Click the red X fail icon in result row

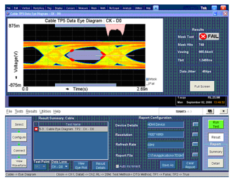click(x=36, y=129)
